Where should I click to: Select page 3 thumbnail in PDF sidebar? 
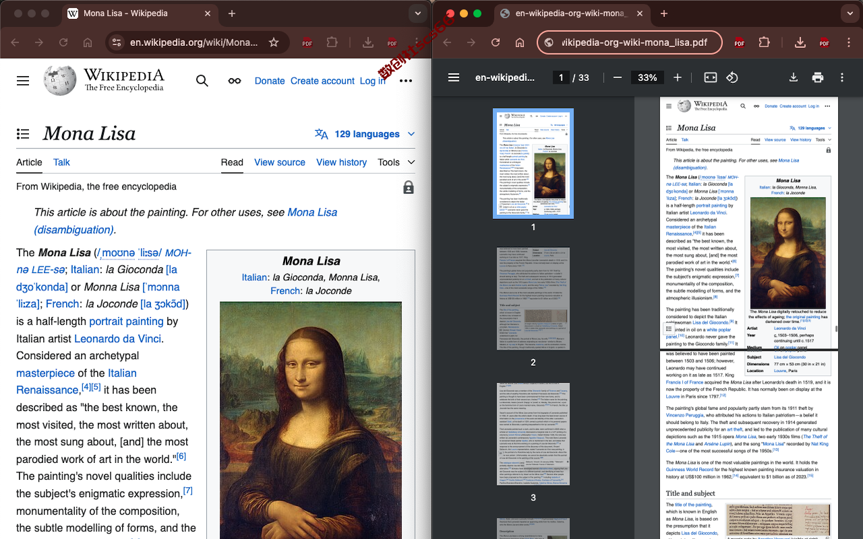[533, 434]
